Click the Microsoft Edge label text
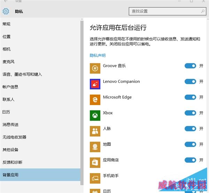This screenshot has width=209, height=193. [117, 97]
